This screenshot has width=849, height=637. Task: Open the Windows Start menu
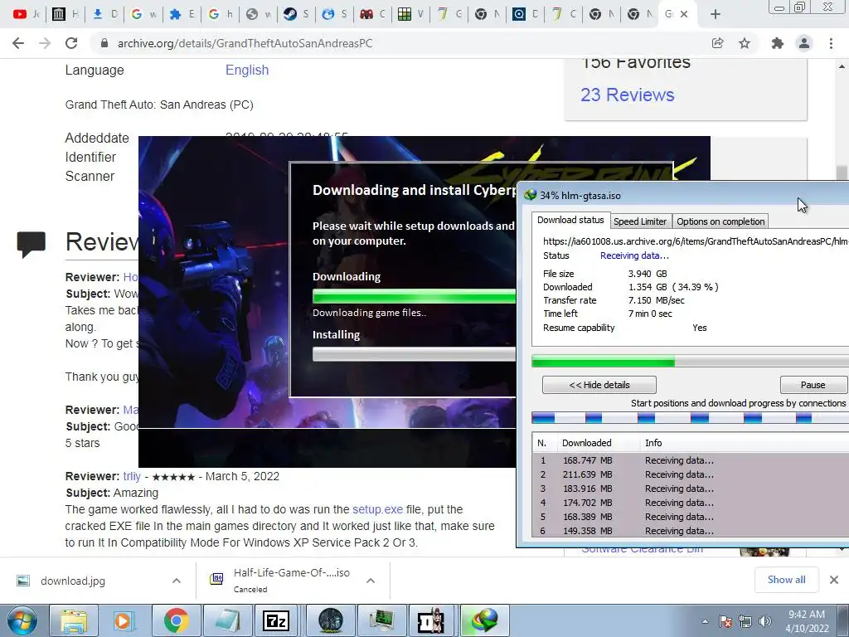[22, 620]
